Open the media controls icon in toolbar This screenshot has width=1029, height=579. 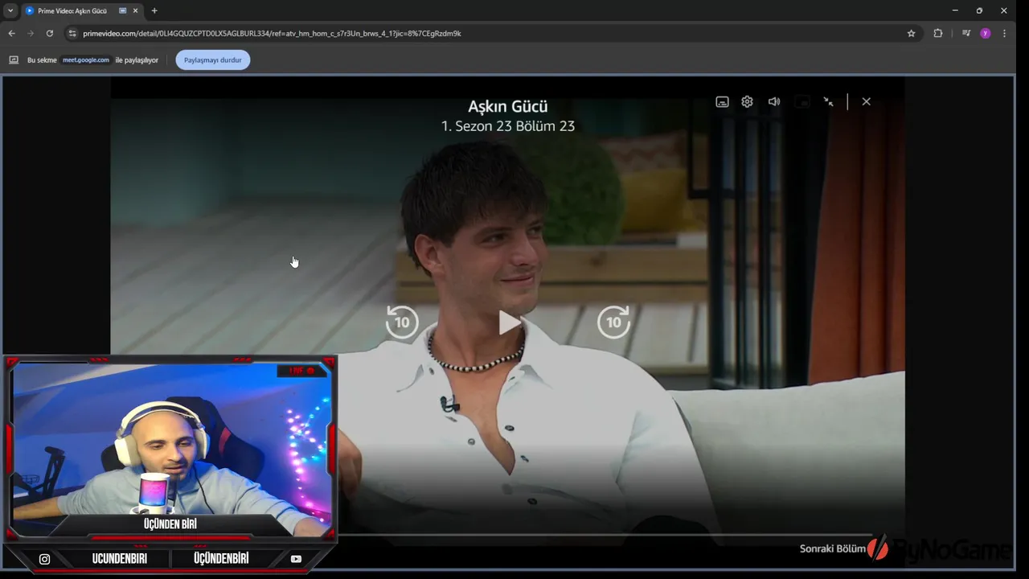965,33
